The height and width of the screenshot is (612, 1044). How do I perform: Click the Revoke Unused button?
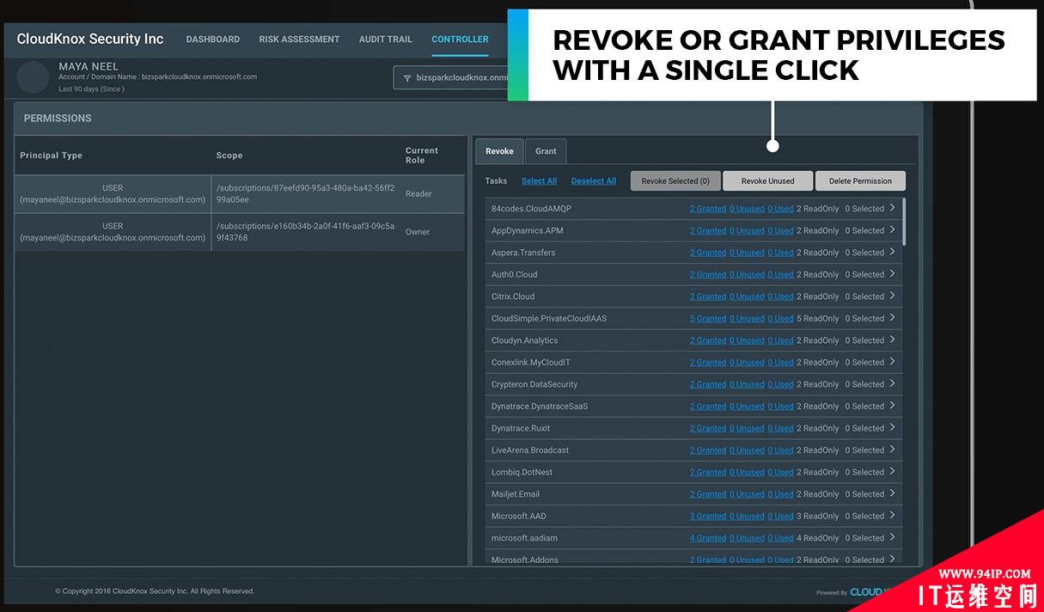pos(768,181)
